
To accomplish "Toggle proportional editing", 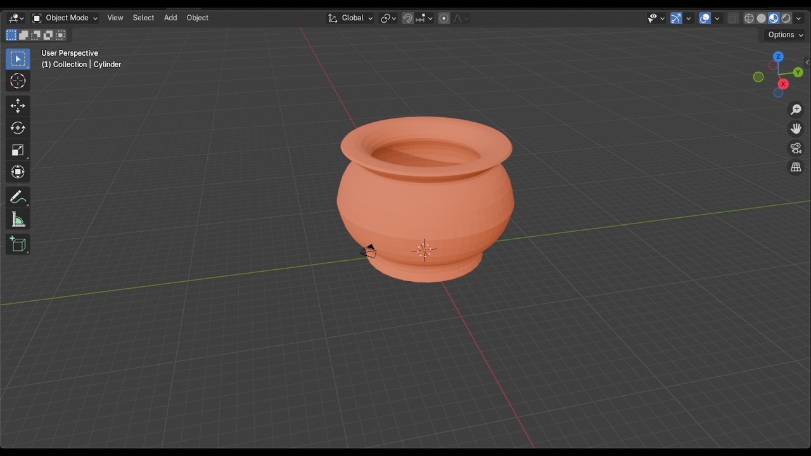I will point(444,18).
